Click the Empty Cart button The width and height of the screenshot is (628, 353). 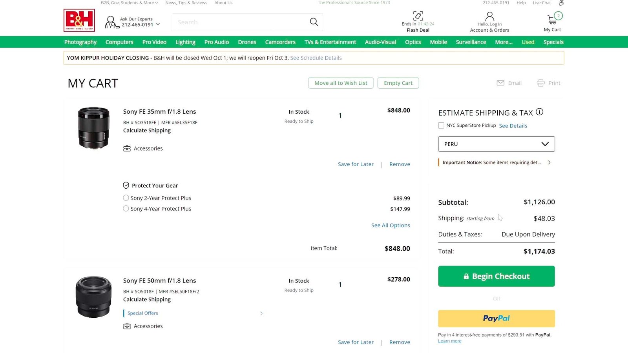pos(398,83)
